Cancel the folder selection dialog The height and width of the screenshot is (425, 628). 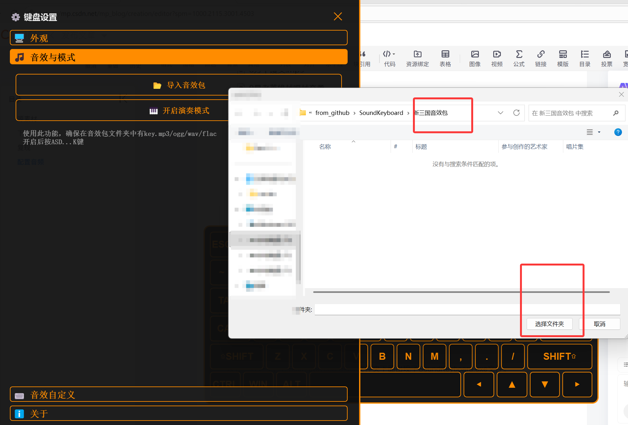point(599,324)
